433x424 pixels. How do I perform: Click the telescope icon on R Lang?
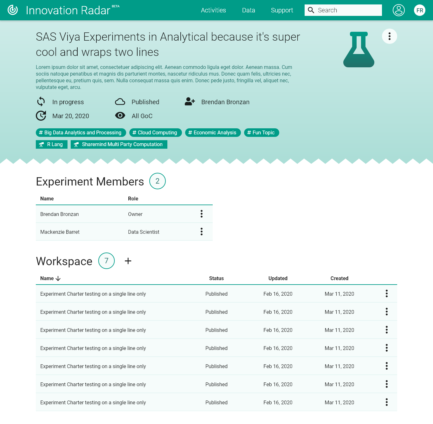[x=42, y=145]
